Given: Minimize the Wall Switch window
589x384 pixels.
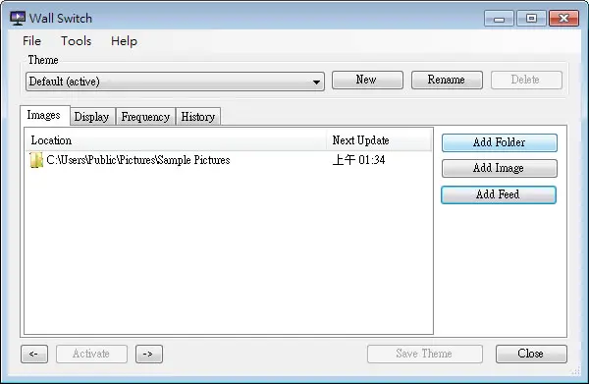Looking at the screenshot, I should click(x=499, y=19).
